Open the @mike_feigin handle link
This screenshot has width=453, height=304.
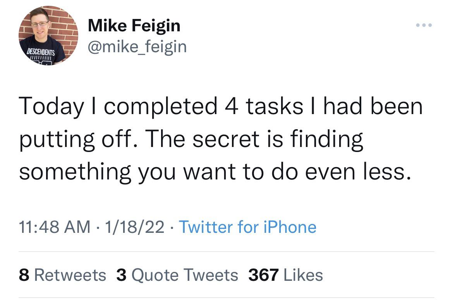(x=137, y=47)
